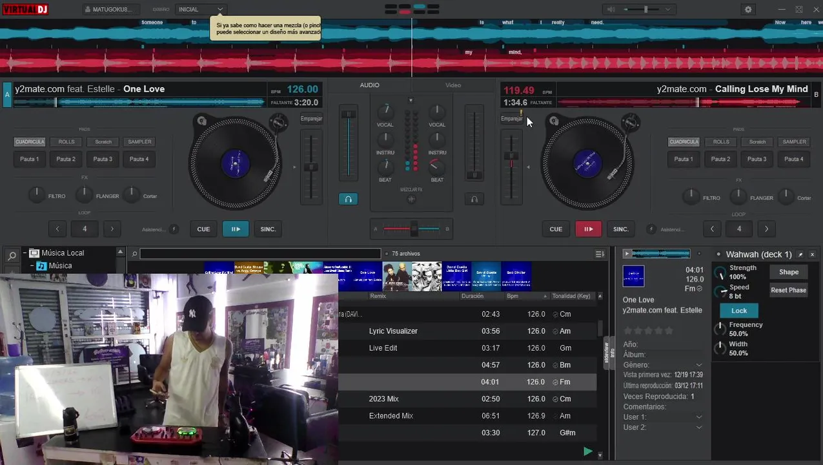Click the FILTRO knob on left deck
Image resolution: width=823 pixels, height=465 pixels.
tap(37, 194)
